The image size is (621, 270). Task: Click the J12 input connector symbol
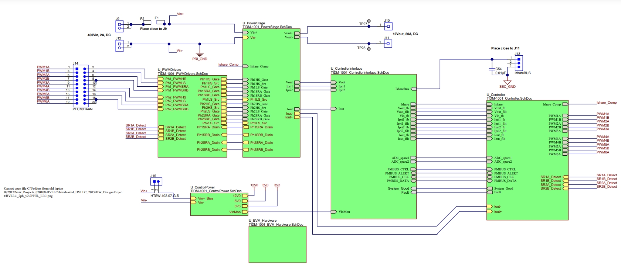click(119, 45)
